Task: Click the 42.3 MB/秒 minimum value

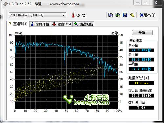Action: point(141,50)
